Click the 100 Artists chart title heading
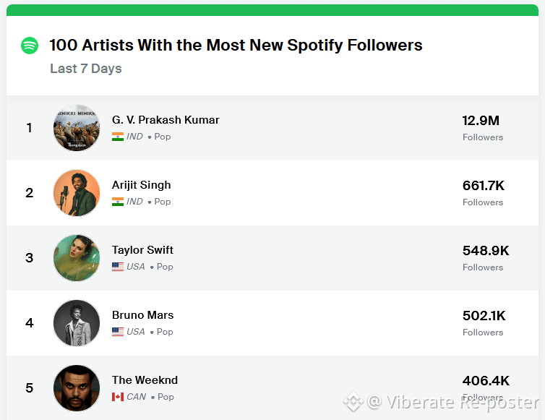This screenshot has width=545, height=420. [236, 46]
